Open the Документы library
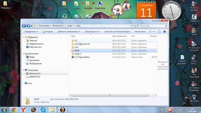 pos(34,60)
